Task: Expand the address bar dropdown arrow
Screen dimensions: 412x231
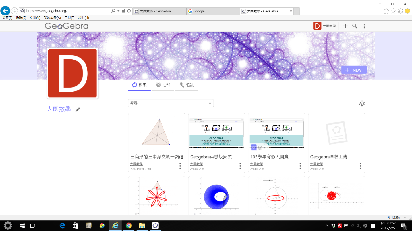Action: (119, 11)
